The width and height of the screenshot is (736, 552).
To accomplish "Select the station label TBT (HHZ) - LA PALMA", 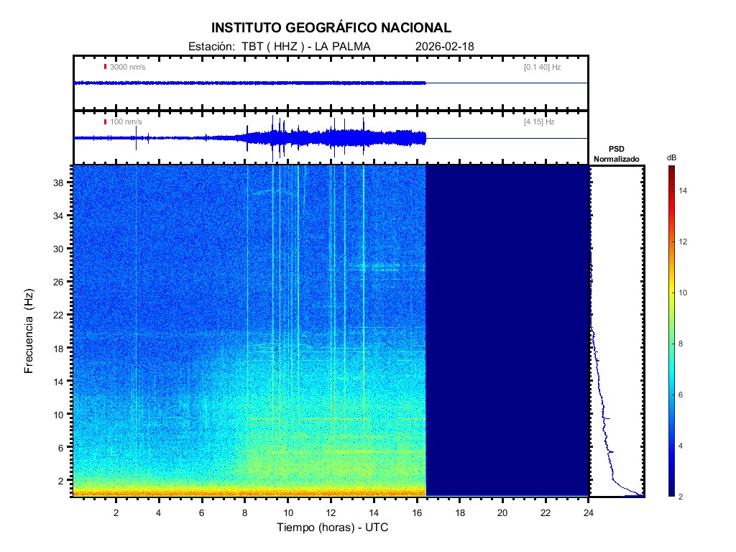I will [279, 47].
